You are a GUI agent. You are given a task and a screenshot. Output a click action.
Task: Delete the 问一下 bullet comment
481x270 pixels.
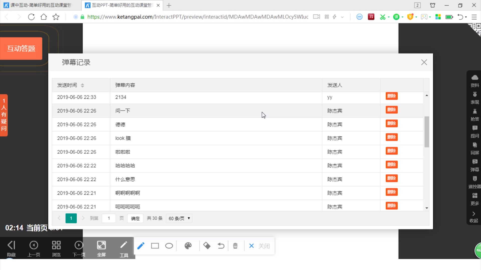pyautogui.click(x=392, y=110)
